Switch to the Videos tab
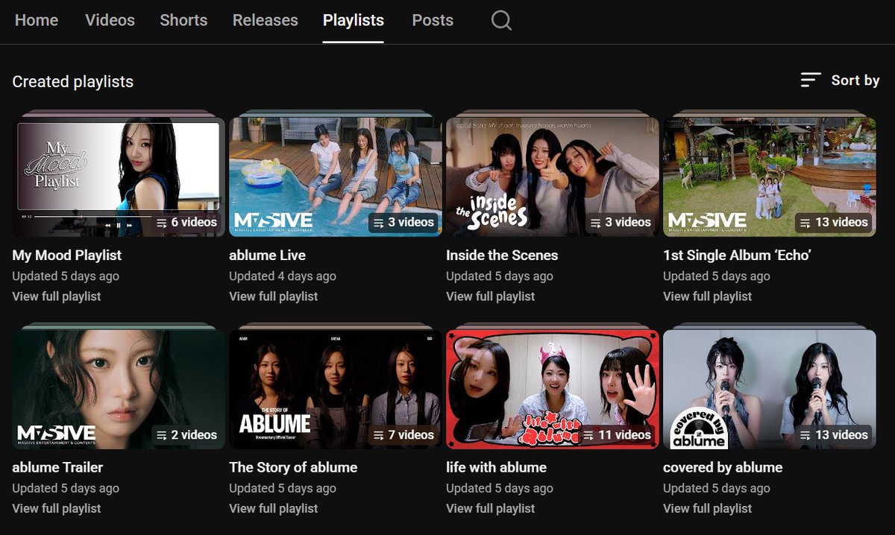895x535 pixels. [x=110, y=21]
